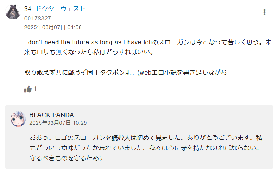Click the line starting "来もロリも無くなったら"
The width and height of the screenshot is (280, 169).
[x=88, y=52]
